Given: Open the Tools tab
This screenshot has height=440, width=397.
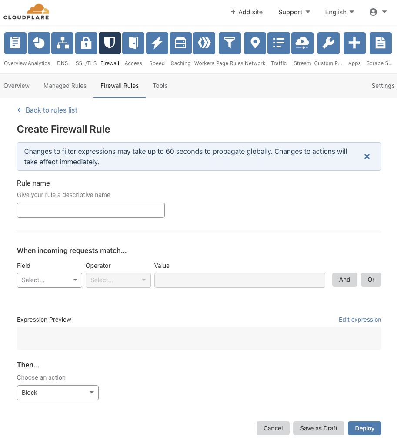Looking at the screenshot, I should [160, 86].
